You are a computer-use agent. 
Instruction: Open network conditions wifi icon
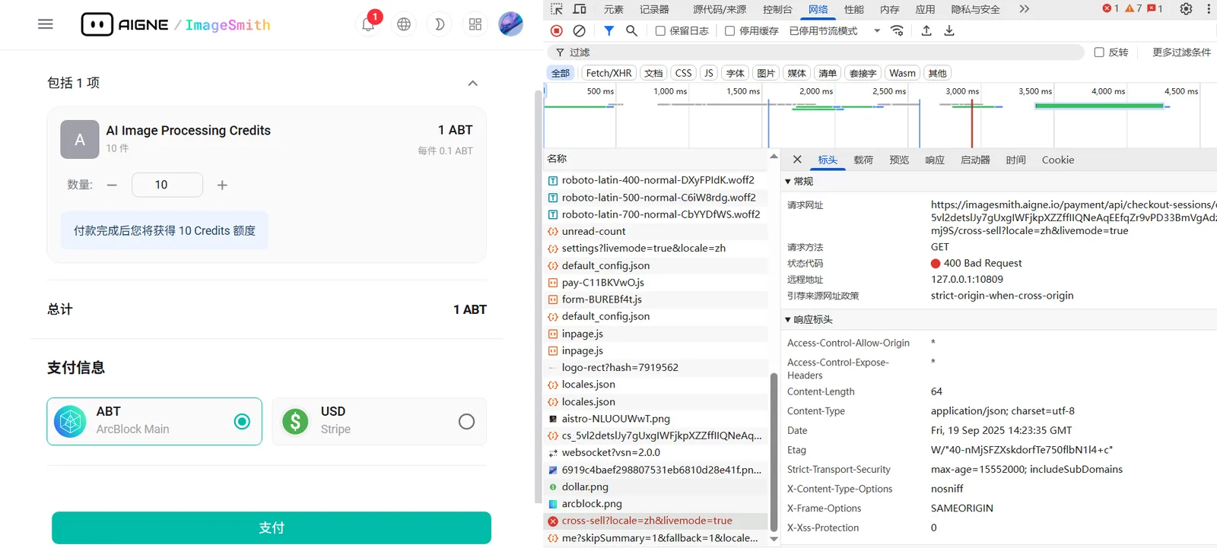tap(898, 30)
